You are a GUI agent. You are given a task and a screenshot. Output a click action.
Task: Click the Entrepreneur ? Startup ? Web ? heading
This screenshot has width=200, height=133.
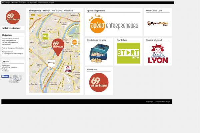click(51, 11)
